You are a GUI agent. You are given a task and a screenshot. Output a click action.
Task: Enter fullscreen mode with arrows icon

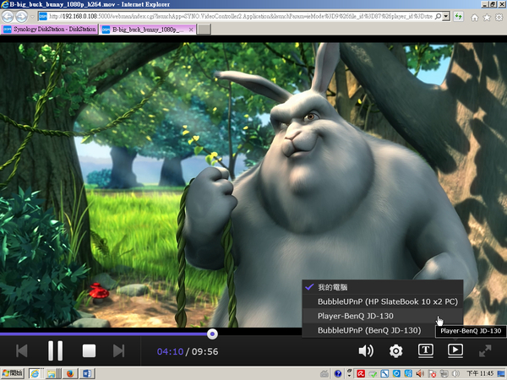(485, 350)
